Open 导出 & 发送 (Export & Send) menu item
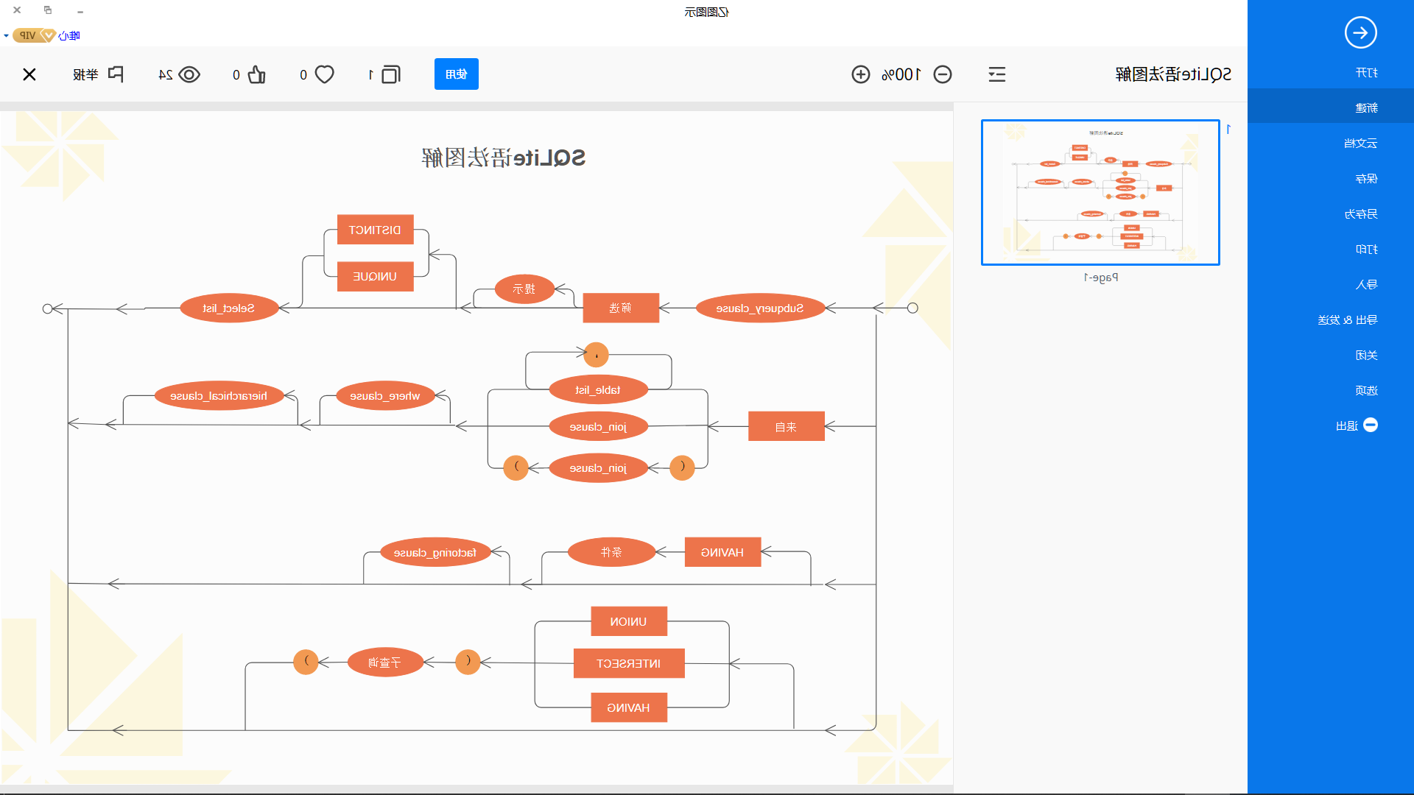 (1347, 319)
